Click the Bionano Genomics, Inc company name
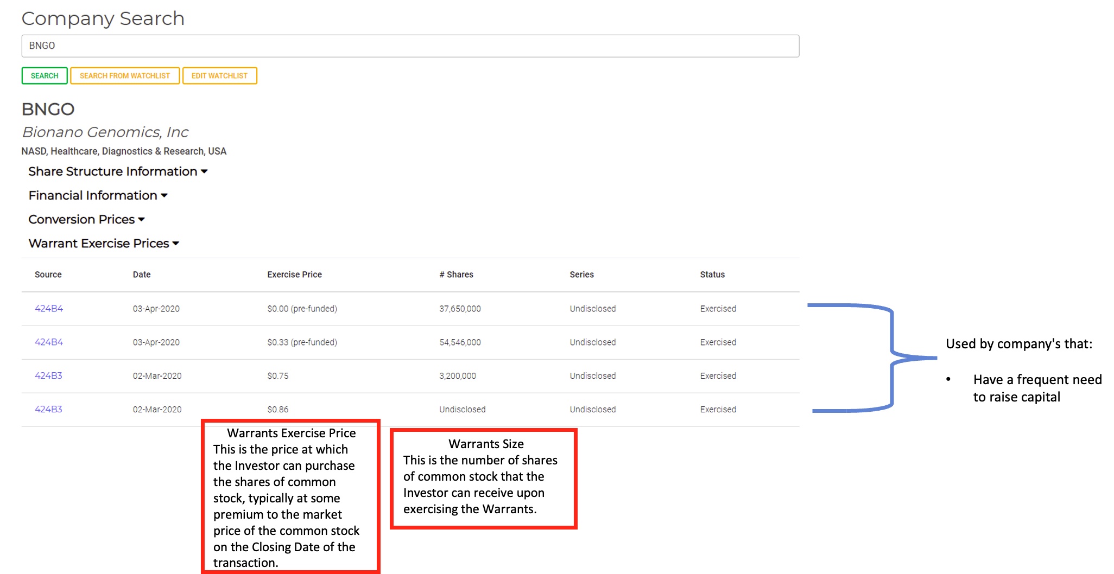This screenshot has height=574, width=1114. click(x=105, y=132)
